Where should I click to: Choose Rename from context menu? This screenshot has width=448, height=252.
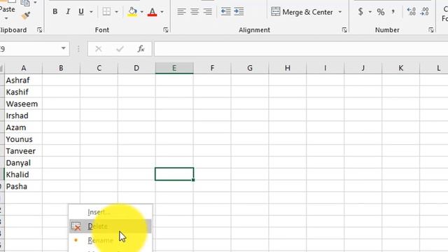(111, 240)
